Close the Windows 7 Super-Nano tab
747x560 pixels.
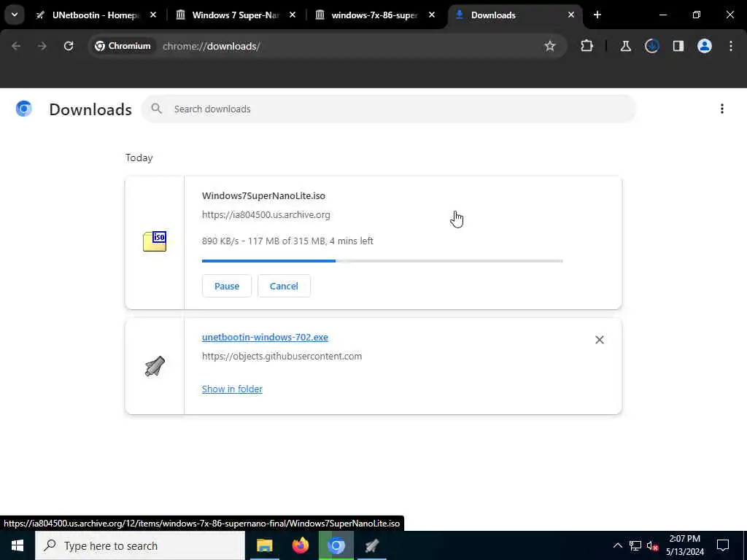293,15
